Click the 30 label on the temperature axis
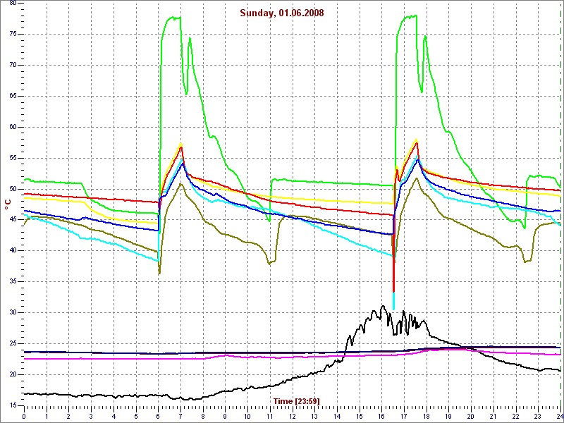This screenshot has height=423, width=564. (13, 312)
